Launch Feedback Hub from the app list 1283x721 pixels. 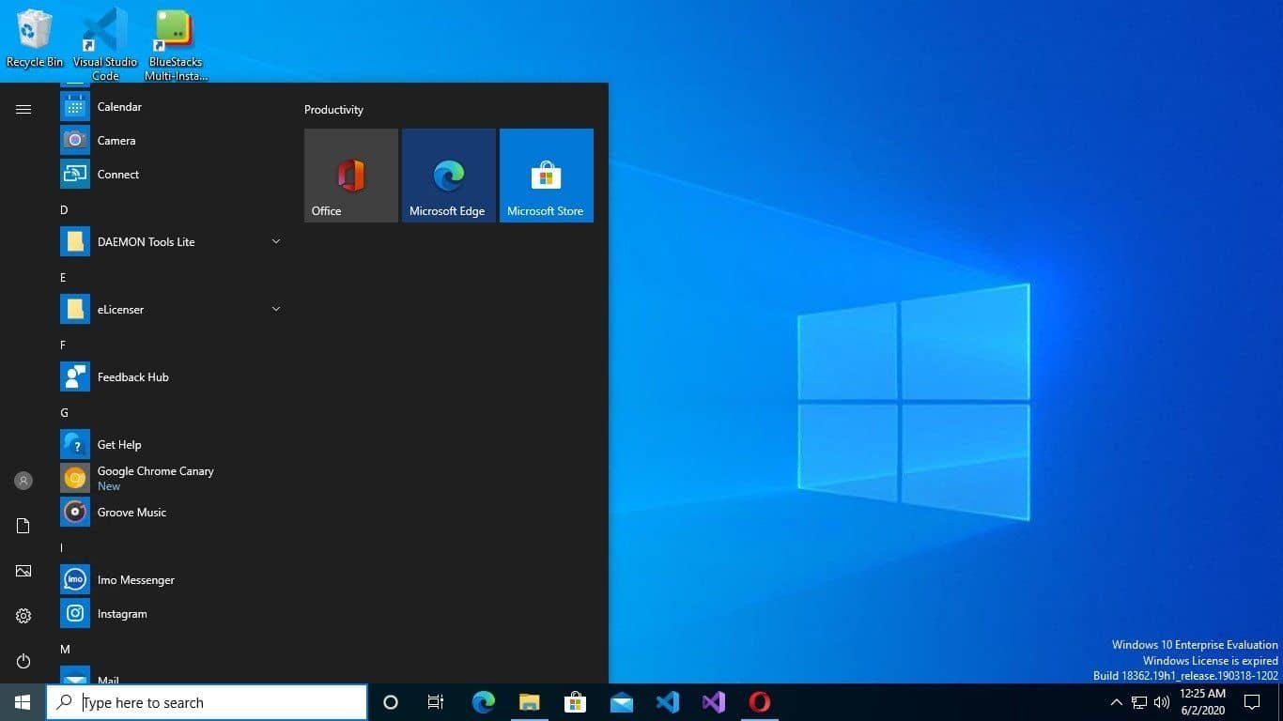(x=171, y=377)
